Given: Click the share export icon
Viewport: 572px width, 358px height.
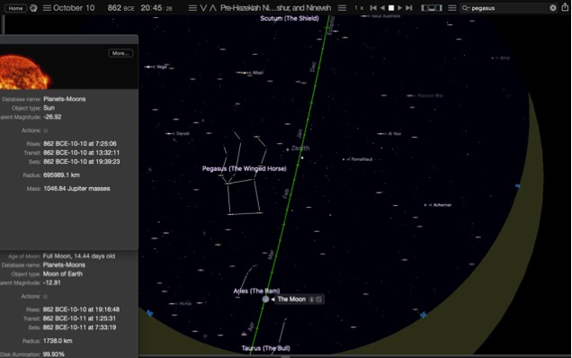Looking at the screenshot, I should click(x=565, y=7).
